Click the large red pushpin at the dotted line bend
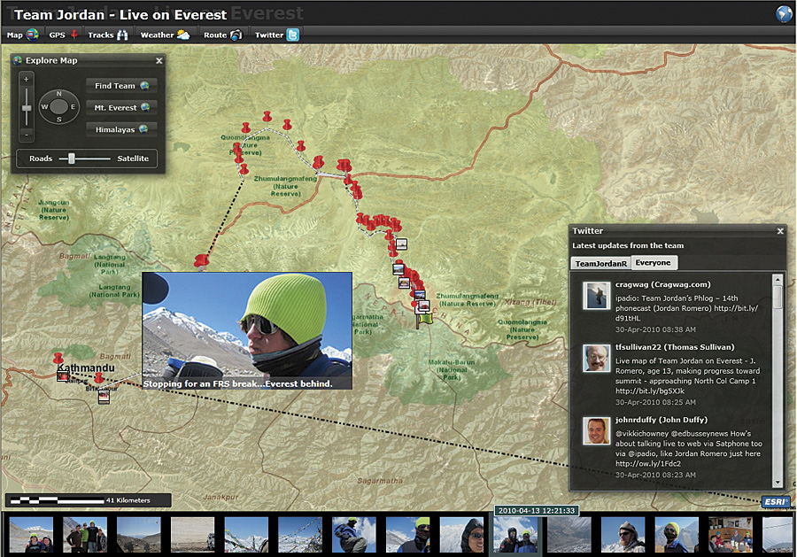 coord(202,261)
